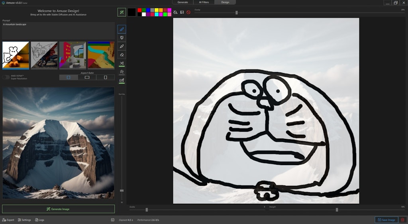Click the red clear canvas icon
Image resolution: width=408 pixels, height=224 pixels.
tap(188, 12)
